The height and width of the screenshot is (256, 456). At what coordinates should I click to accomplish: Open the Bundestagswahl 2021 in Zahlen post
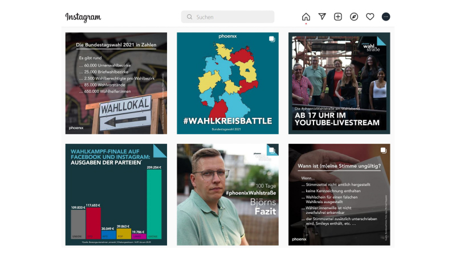(x=116, y=83)
